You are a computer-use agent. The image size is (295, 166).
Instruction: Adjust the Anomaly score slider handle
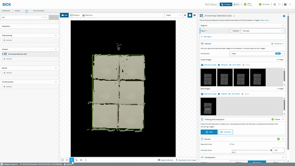pos(271,150)
